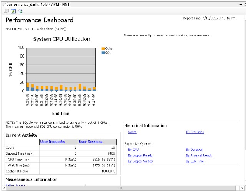Screen dimensions: 246x191
Task: Click the orange Other legend swatch
Action: coord(103,49)
